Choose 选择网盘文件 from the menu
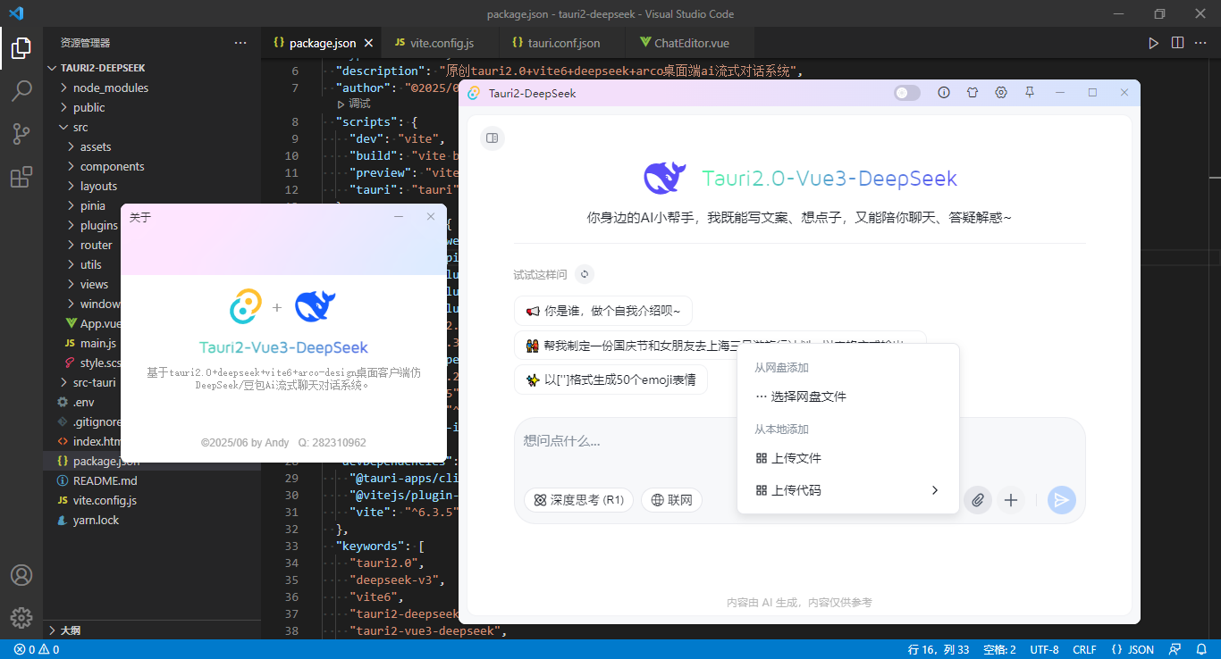The width and height of the screenshot is (1221, 659). click(847, 396)
